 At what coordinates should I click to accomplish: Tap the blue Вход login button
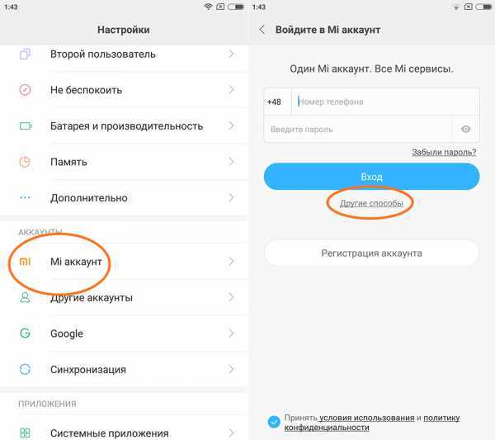371,177
